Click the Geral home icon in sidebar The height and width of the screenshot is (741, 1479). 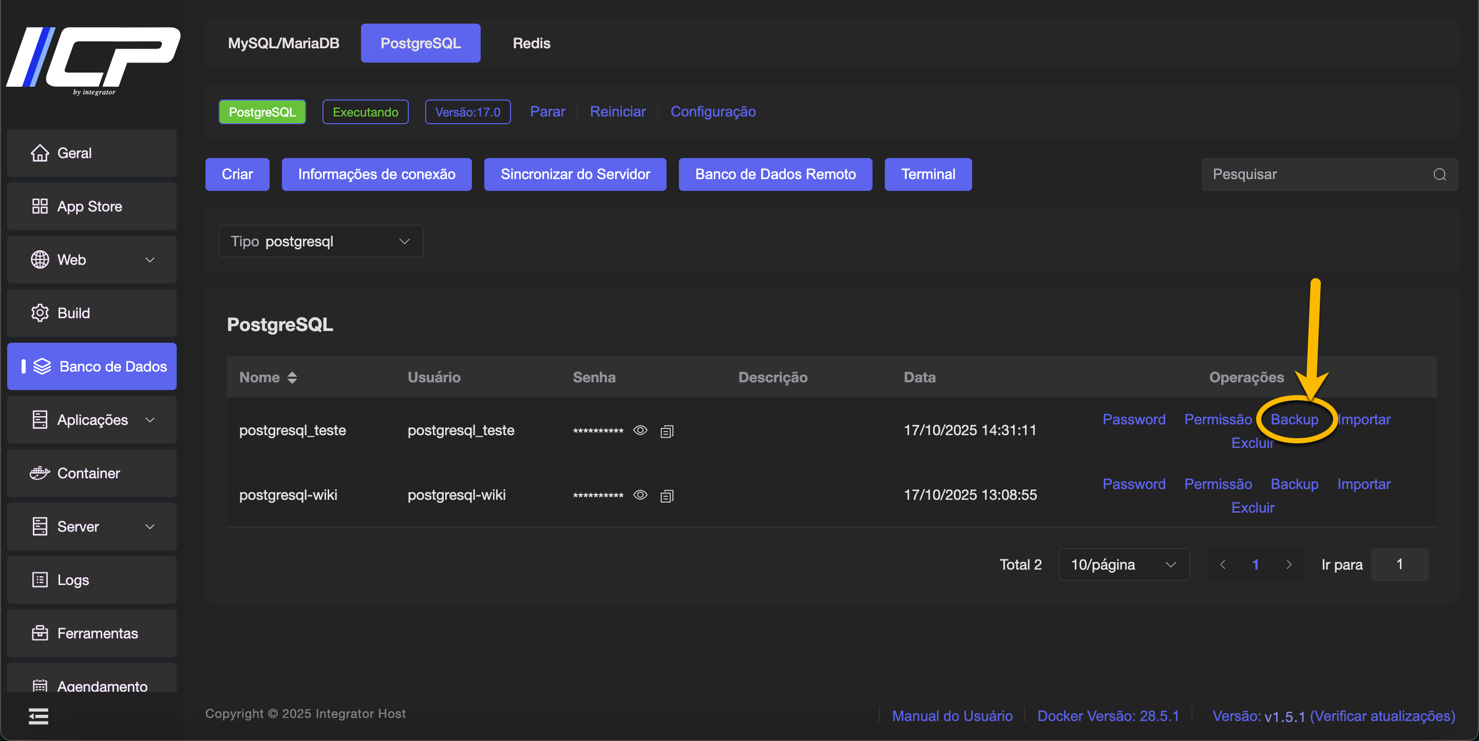[x=40, y=153]
